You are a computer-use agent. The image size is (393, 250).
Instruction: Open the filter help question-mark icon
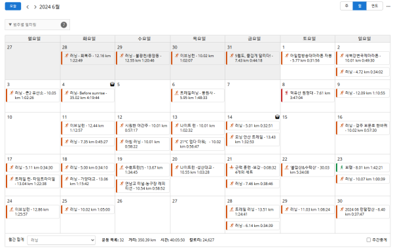click(x=64, y=24)
